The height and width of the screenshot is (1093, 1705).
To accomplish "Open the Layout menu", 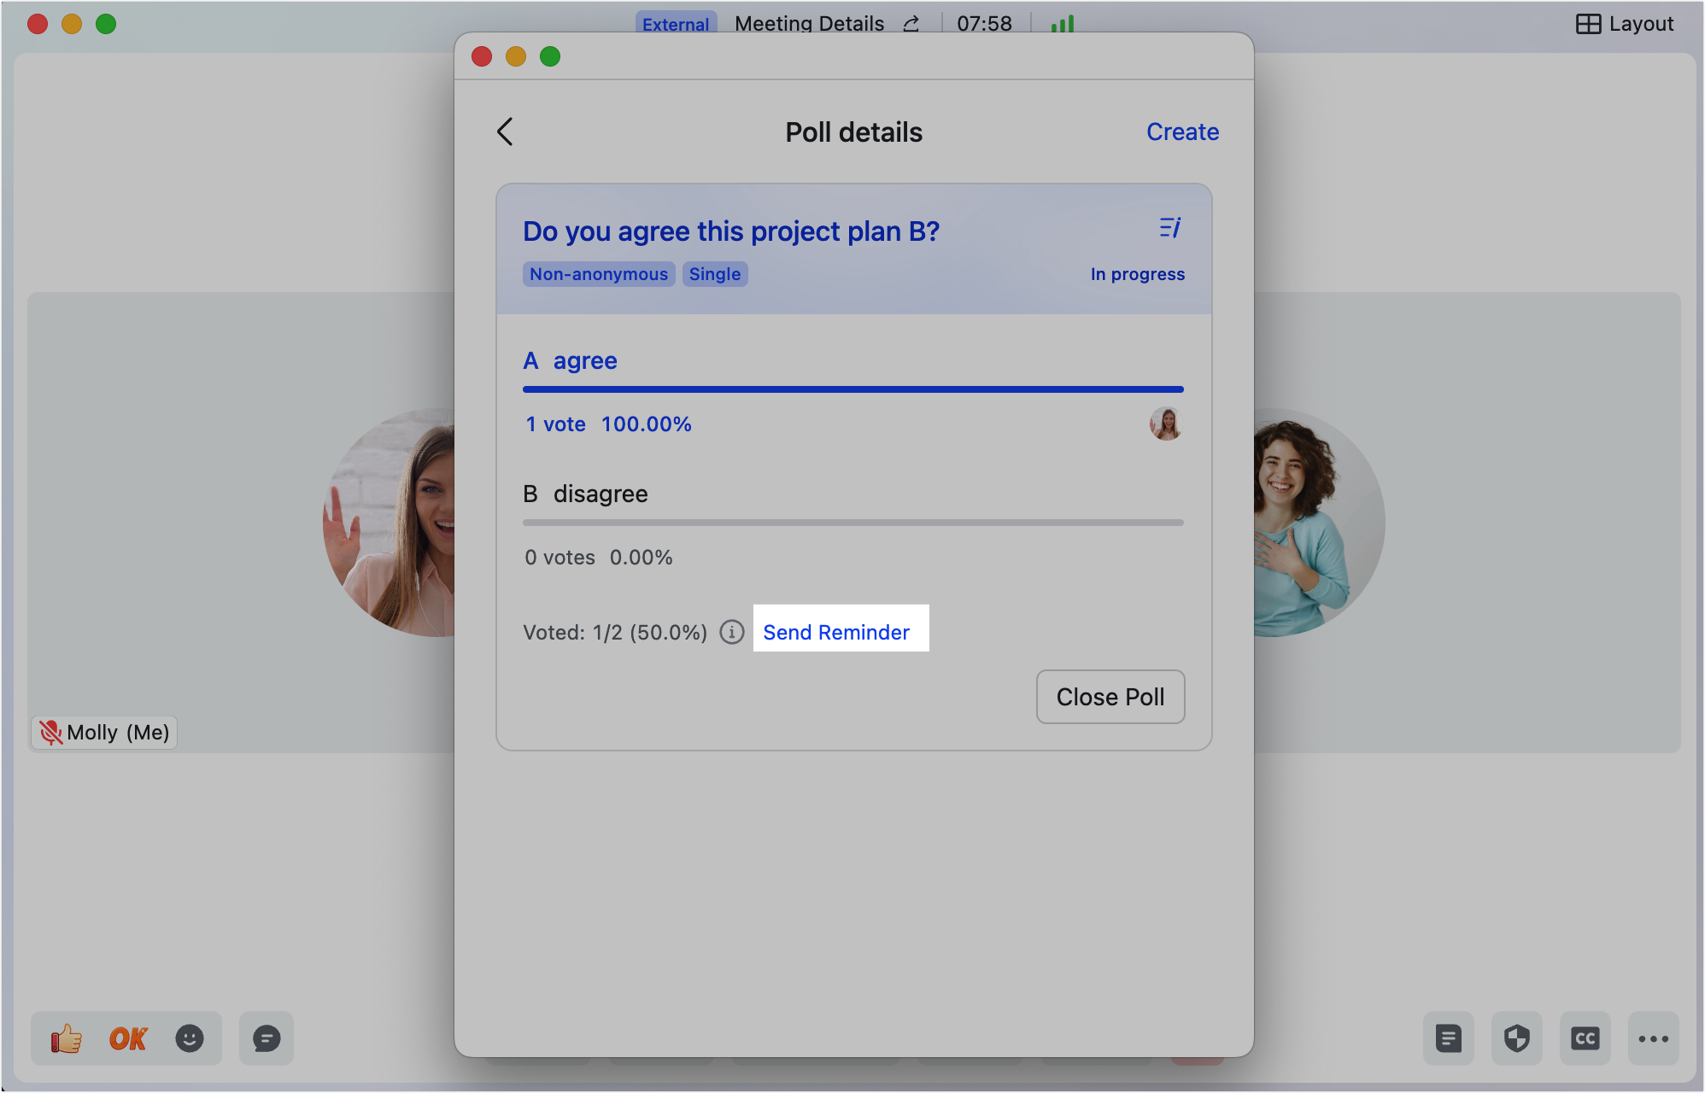I will (1625, 24).
